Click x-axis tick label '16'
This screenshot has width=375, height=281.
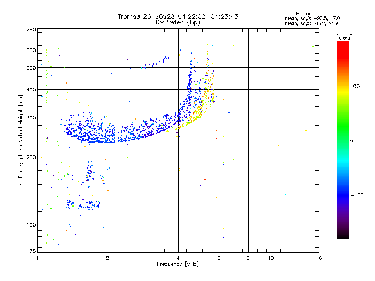319,258
